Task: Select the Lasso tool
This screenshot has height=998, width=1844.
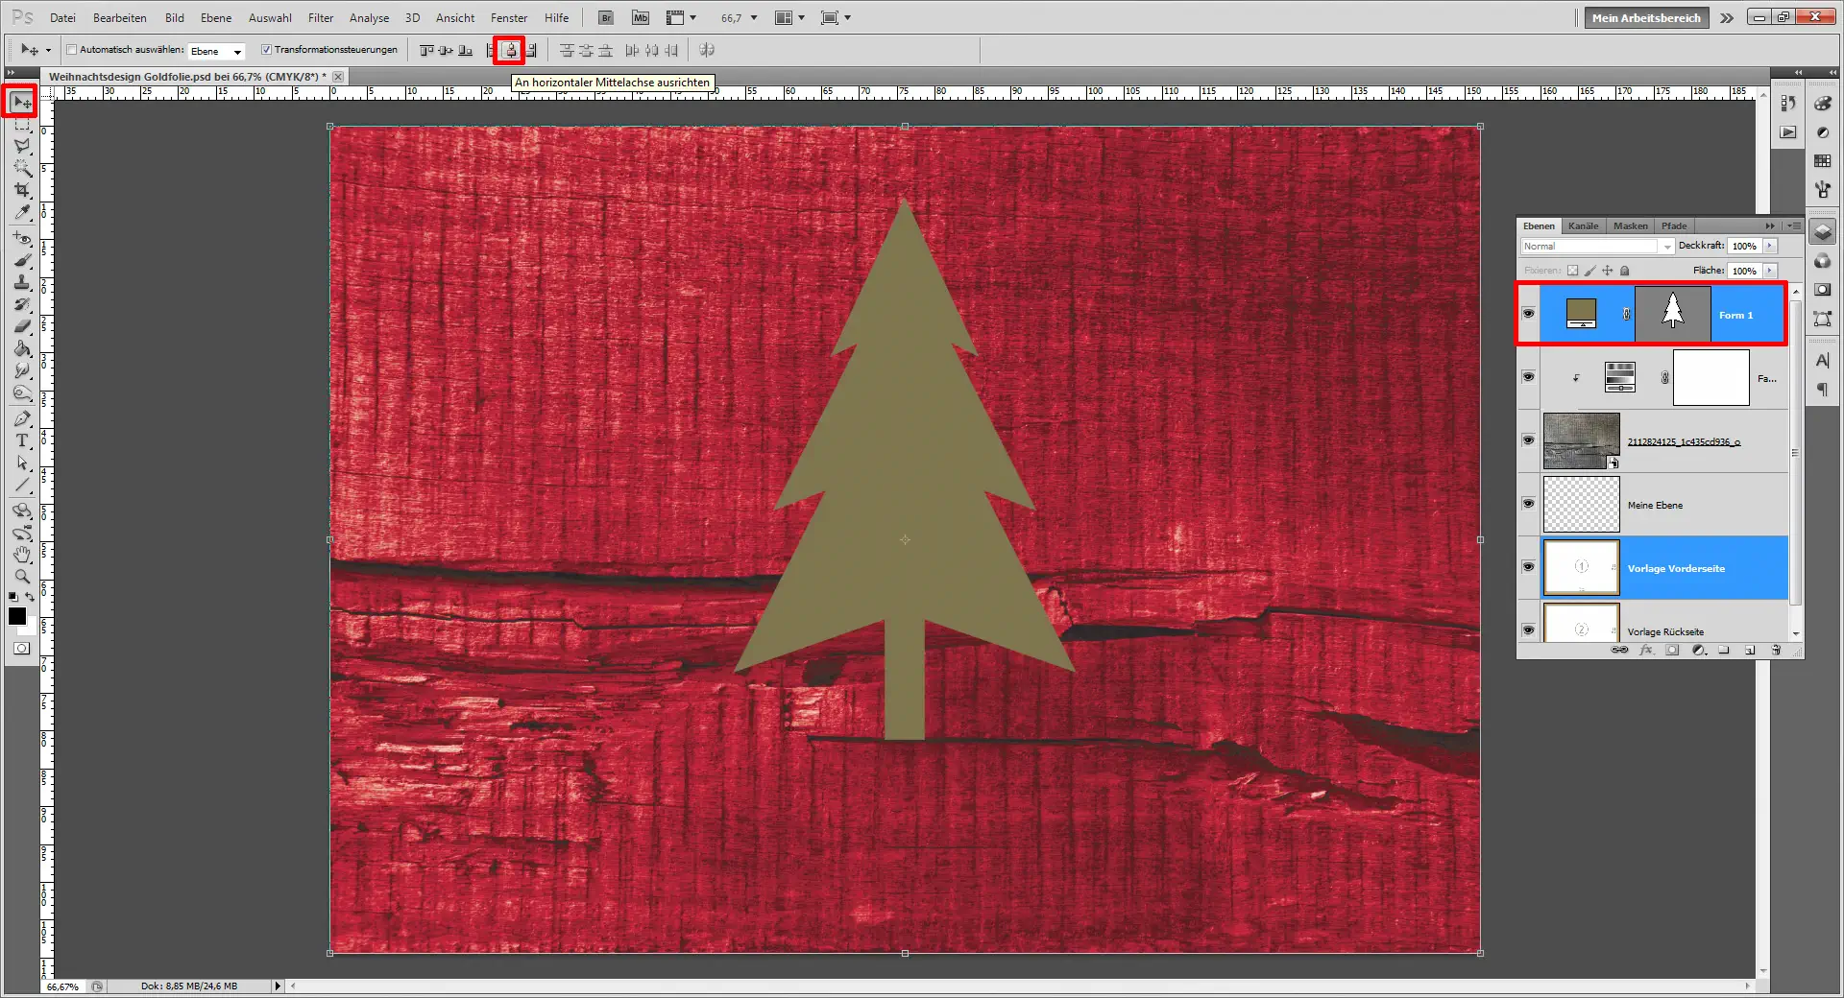Action: (21, 146)
